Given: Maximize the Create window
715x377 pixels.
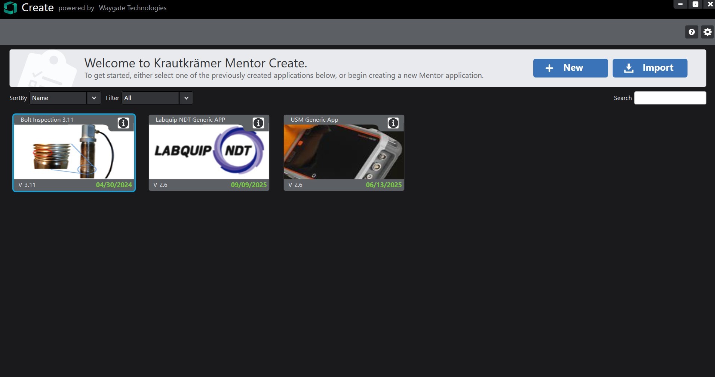Looking at the screenshot, I should [695, 4].
